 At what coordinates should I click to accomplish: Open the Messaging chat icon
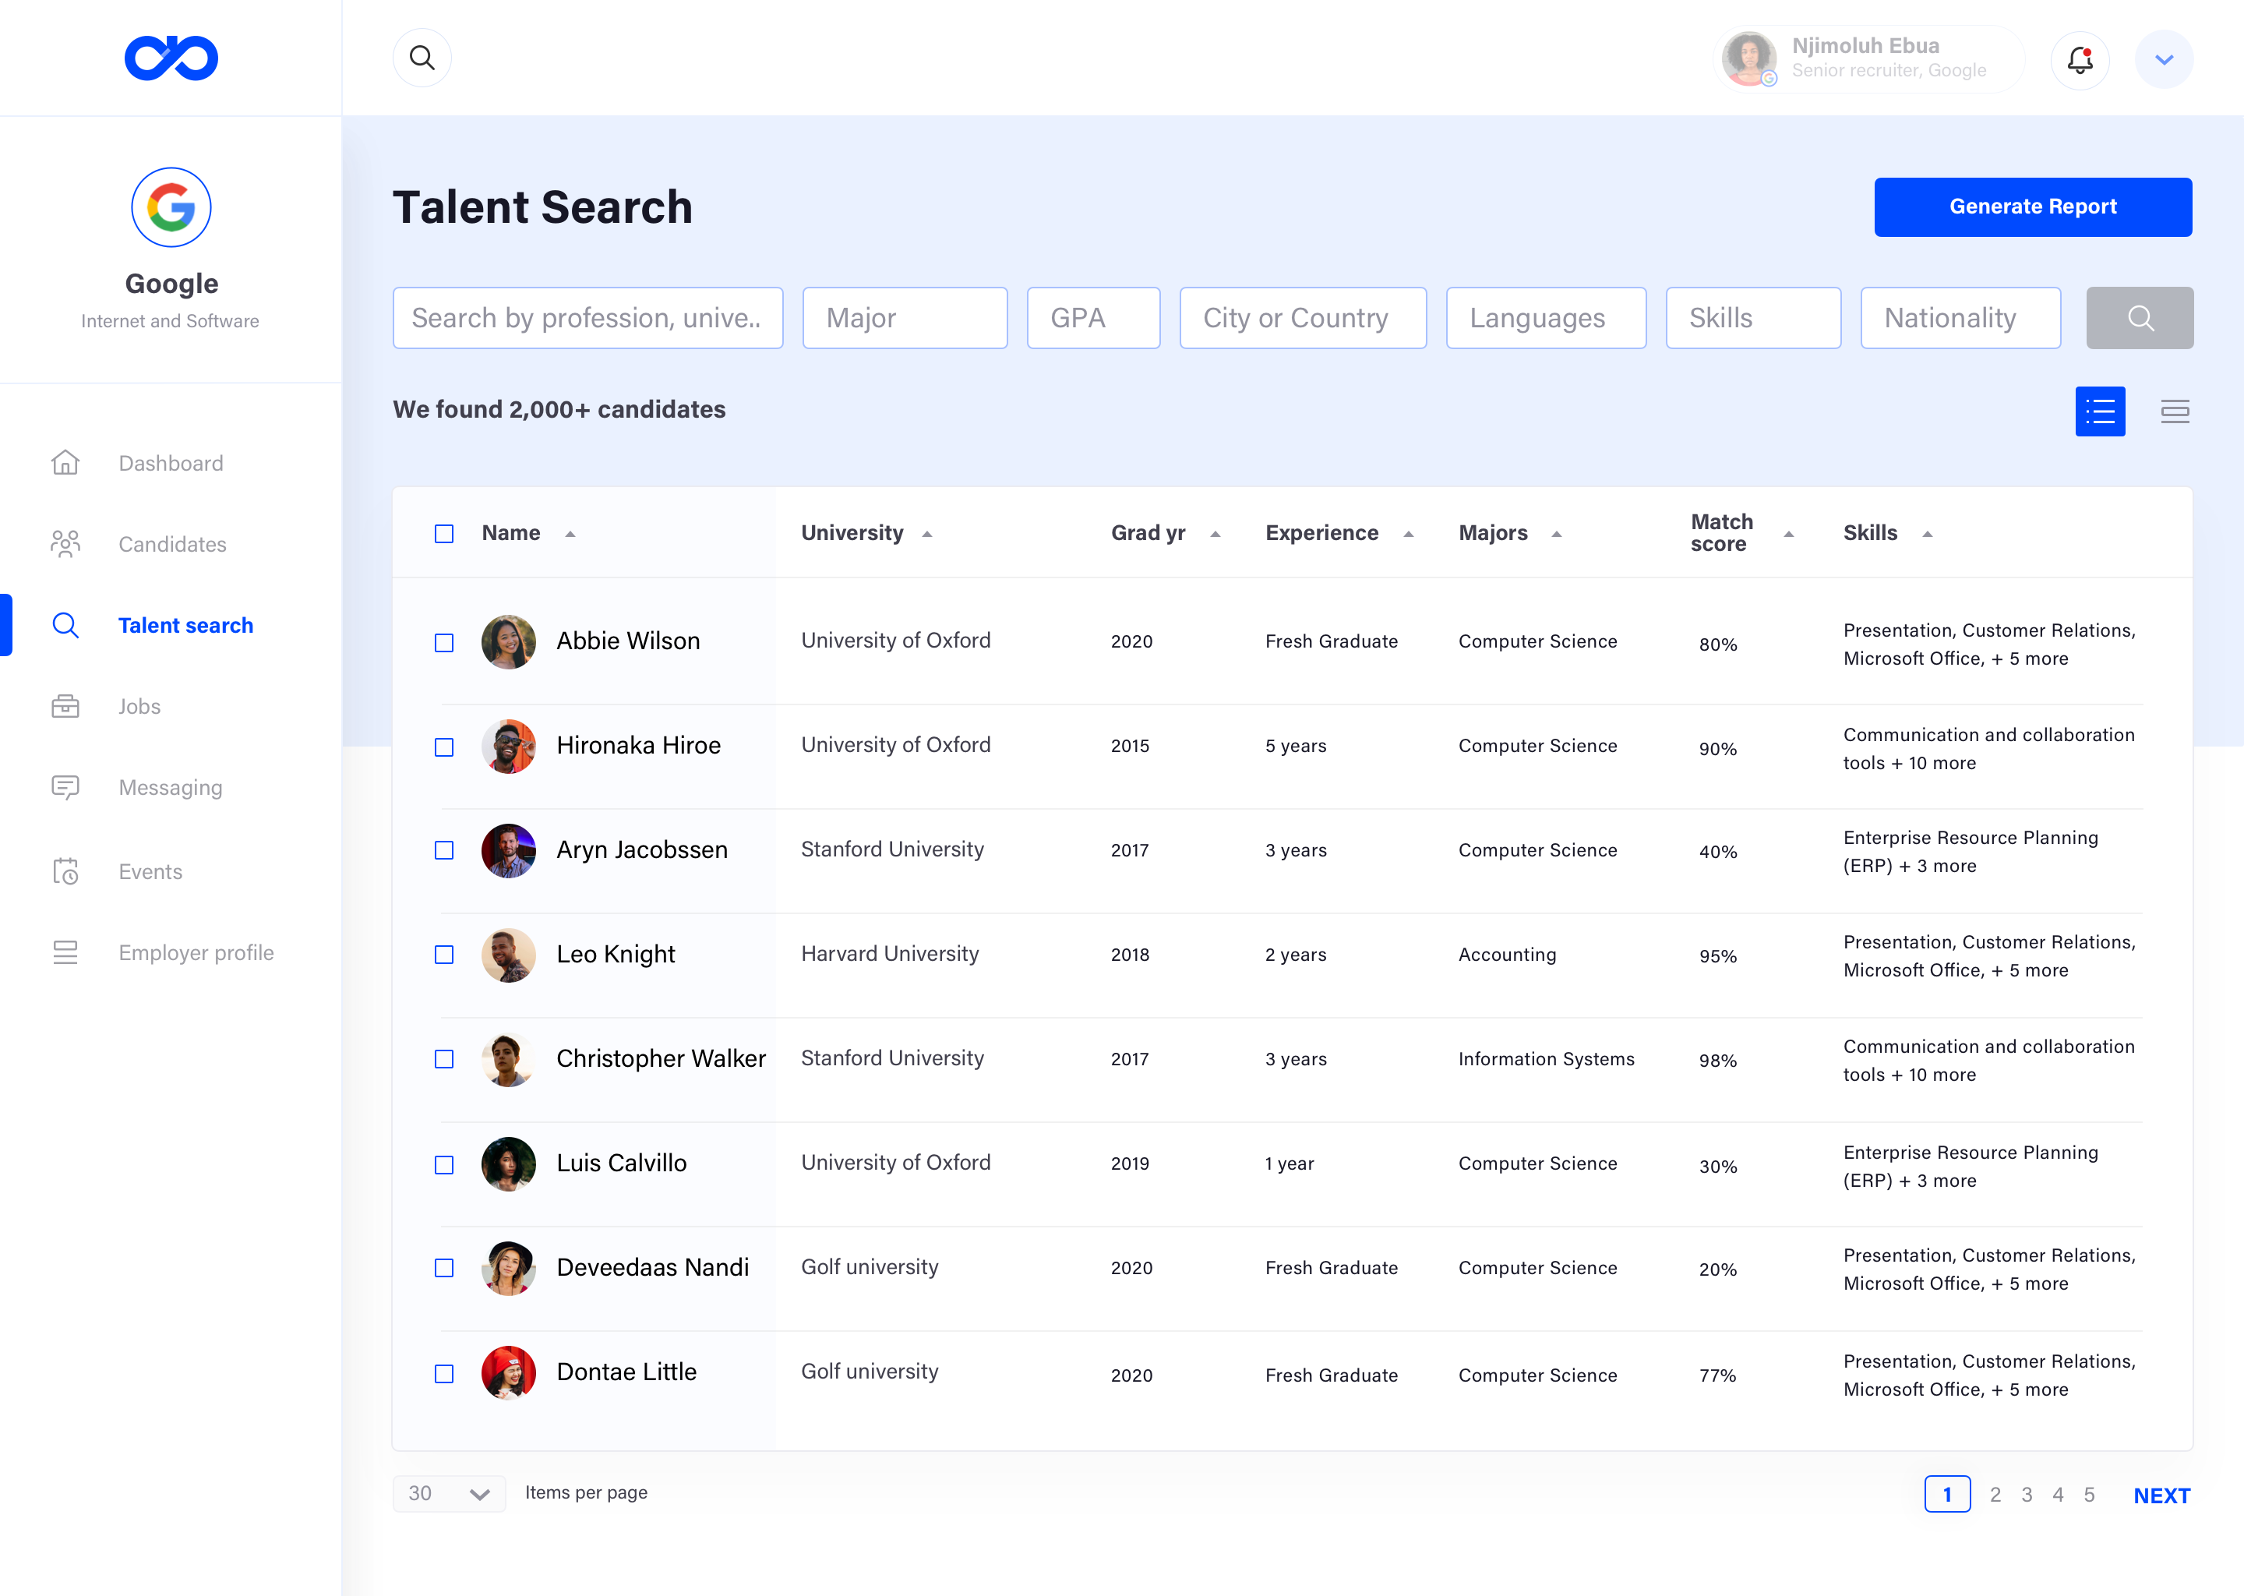point(65,787)
